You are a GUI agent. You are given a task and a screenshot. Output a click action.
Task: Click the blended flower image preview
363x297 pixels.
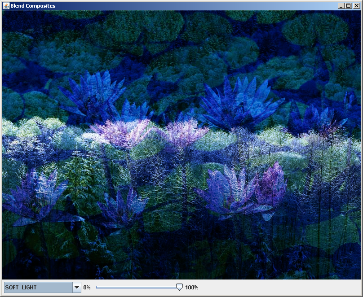(x=181, y=145)
